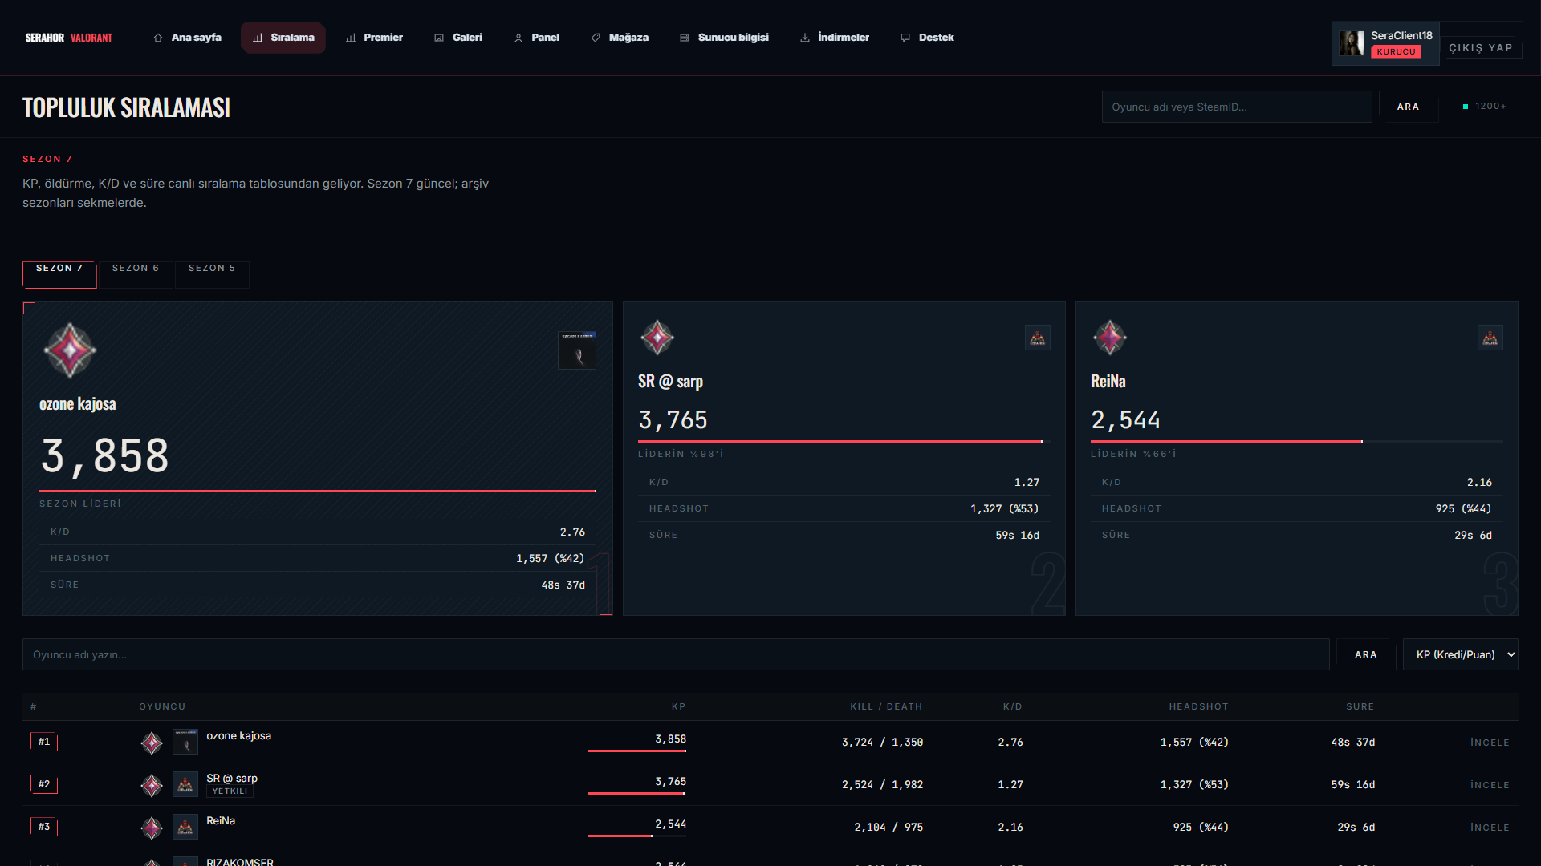The height and width of the screenshot is (866, 1541).
Task: Click the tag icon beside Mağaza
Action: [596, 38]
